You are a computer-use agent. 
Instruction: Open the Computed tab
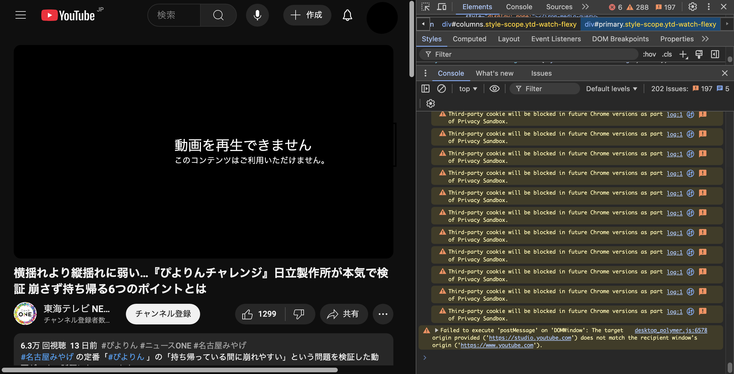469,39
